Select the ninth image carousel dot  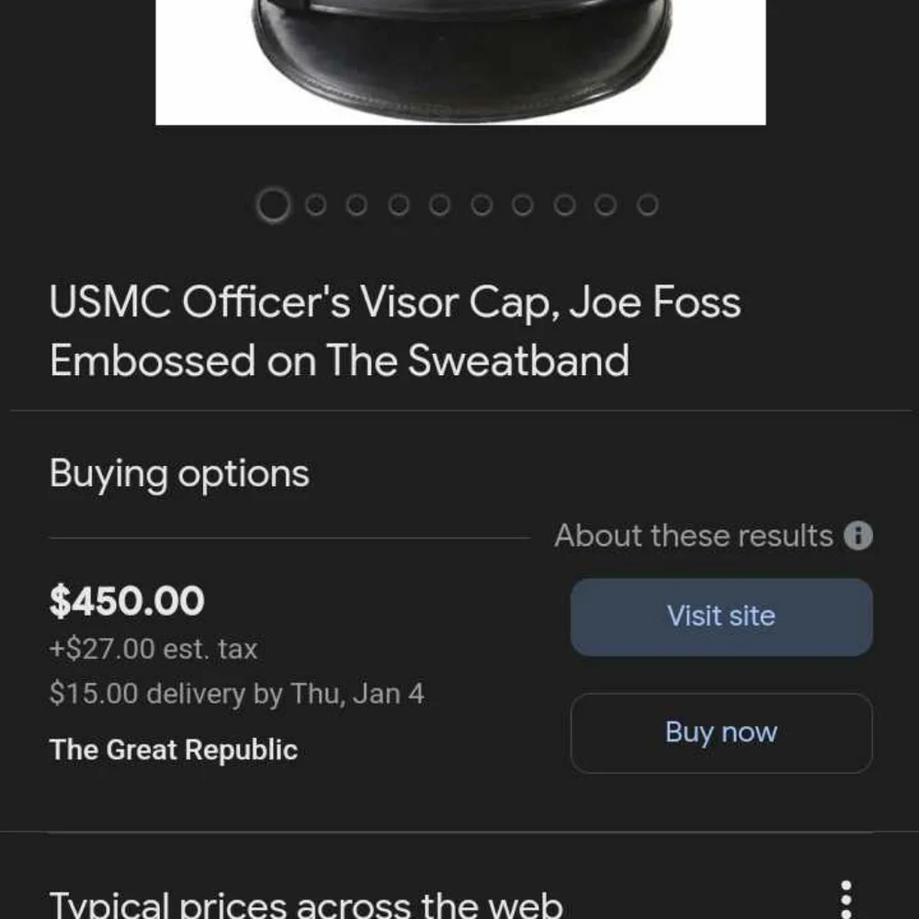[x=606, y=205]
